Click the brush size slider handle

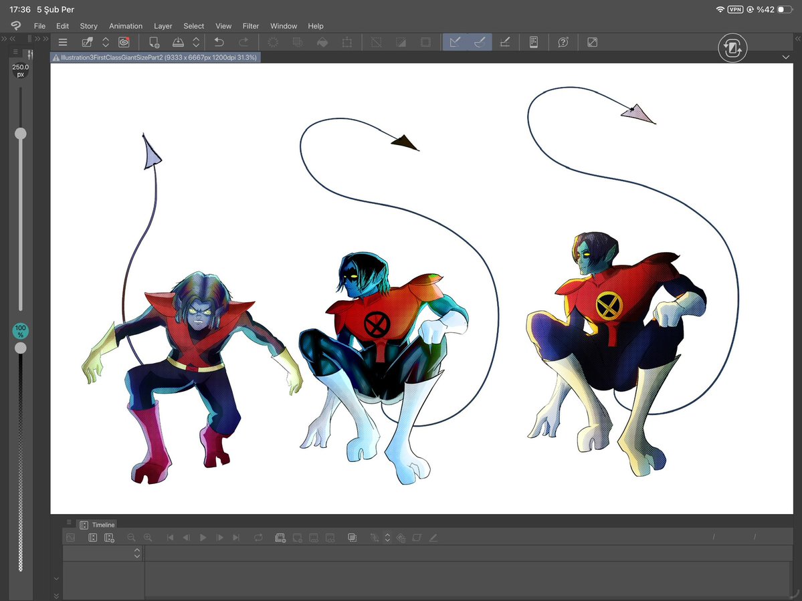(x=21, y=134)
